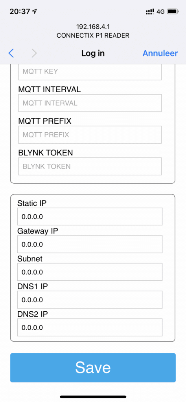Tap the back arrow chevron
Screen dimensions: 186x402
click(11, 53)
